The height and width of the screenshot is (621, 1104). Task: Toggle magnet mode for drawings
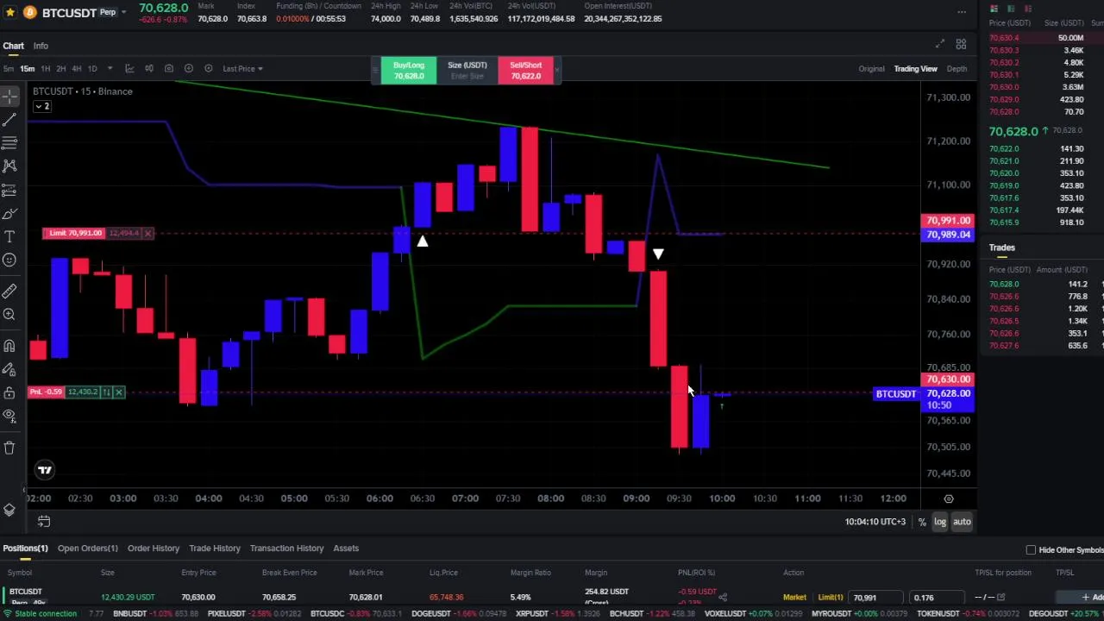coord(9,346)
